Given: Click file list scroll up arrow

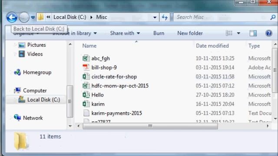Looking at the screenshot, I should 275,44.
